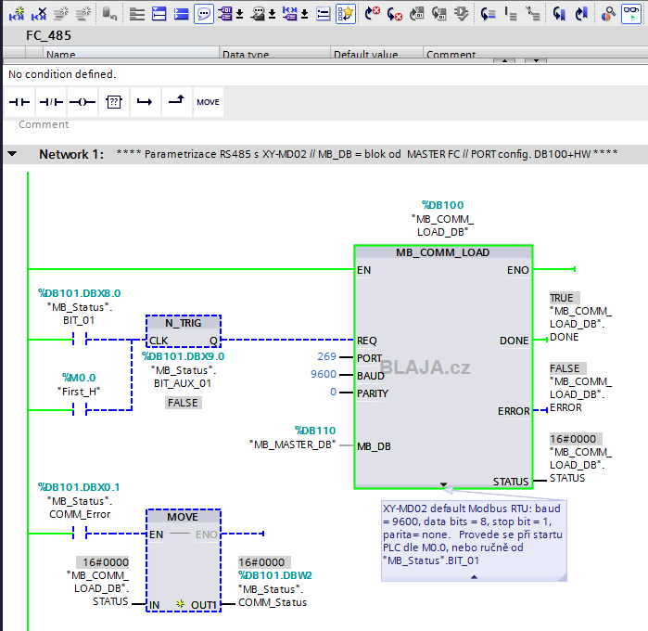This screenshot has width=648, height=631.
Task: Click the Close all networks icon
Action: [x=159, y=14]
